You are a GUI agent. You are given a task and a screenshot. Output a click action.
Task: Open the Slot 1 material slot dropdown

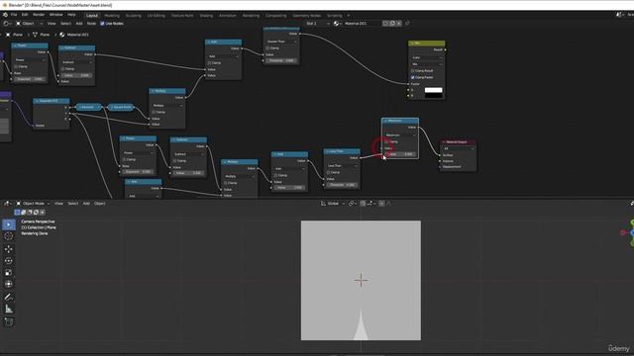317,24
